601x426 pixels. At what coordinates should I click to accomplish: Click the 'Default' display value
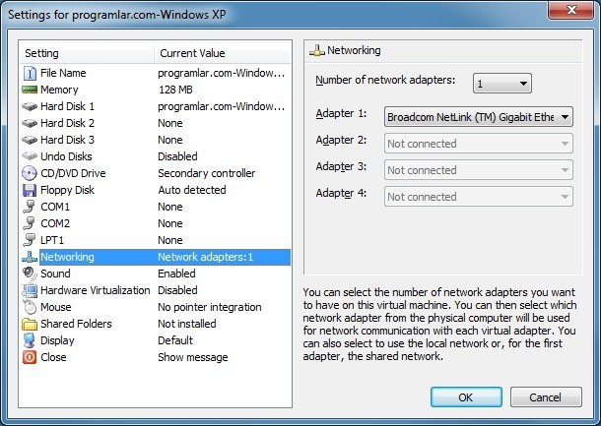175,340
